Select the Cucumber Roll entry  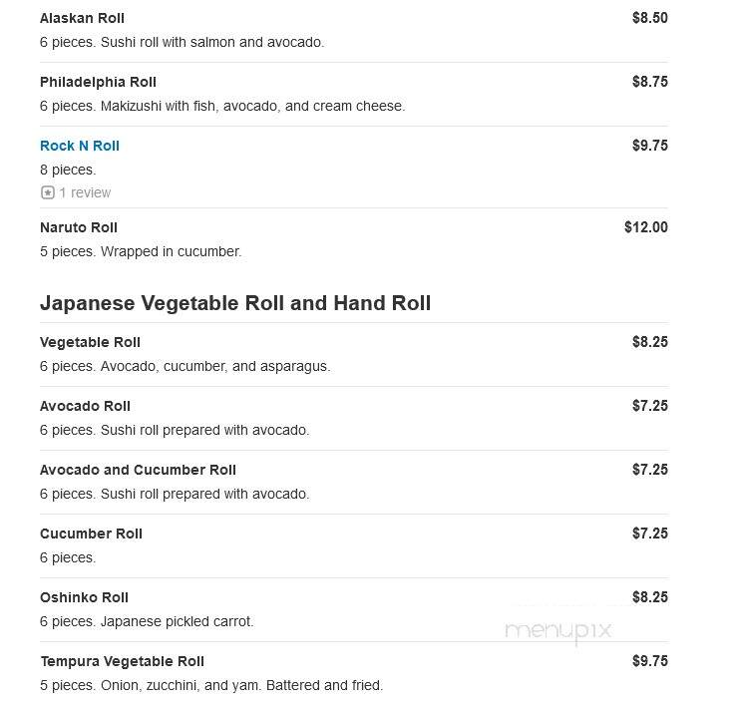(x=91, y=534)
